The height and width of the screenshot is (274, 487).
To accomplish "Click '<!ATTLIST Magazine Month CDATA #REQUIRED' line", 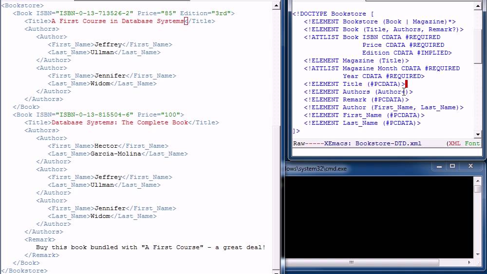I will pyautogui.click(x=382, y=68).
